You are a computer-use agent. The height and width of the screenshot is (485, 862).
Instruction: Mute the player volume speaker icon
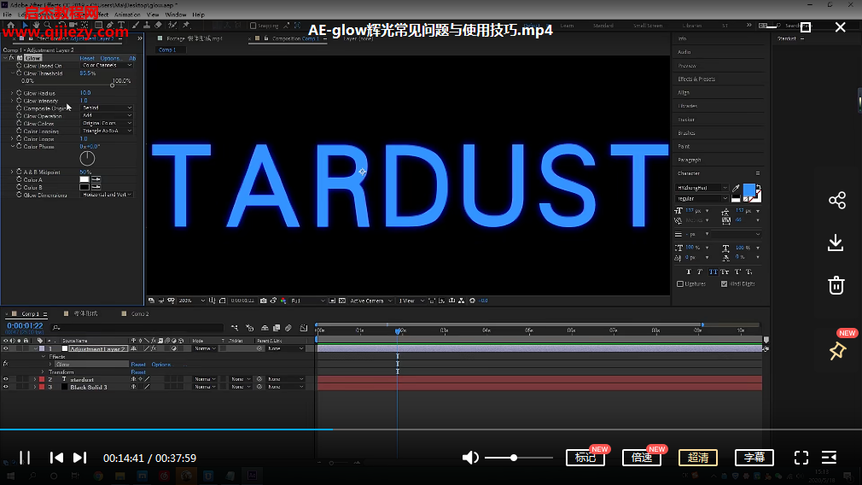470,458
